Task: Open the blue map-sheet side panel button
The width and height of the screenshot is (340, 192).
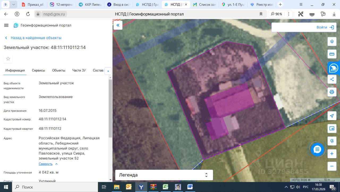Action: 334,68
